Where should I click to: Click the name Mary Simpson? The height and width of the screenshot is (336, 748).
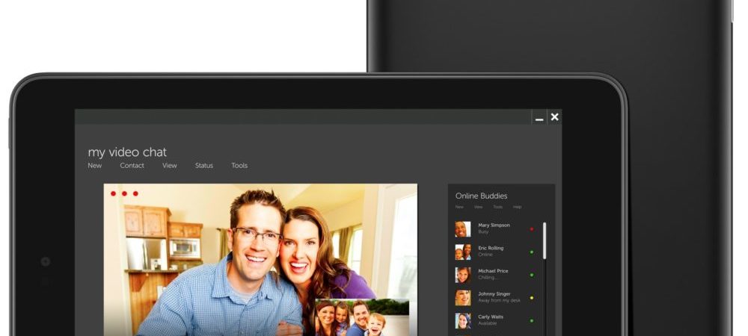point(494,225)
